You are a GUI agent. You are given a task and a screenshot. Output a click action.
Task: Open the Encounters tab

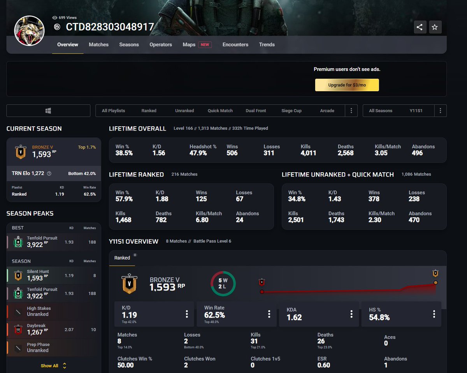(x=235, y=44)
